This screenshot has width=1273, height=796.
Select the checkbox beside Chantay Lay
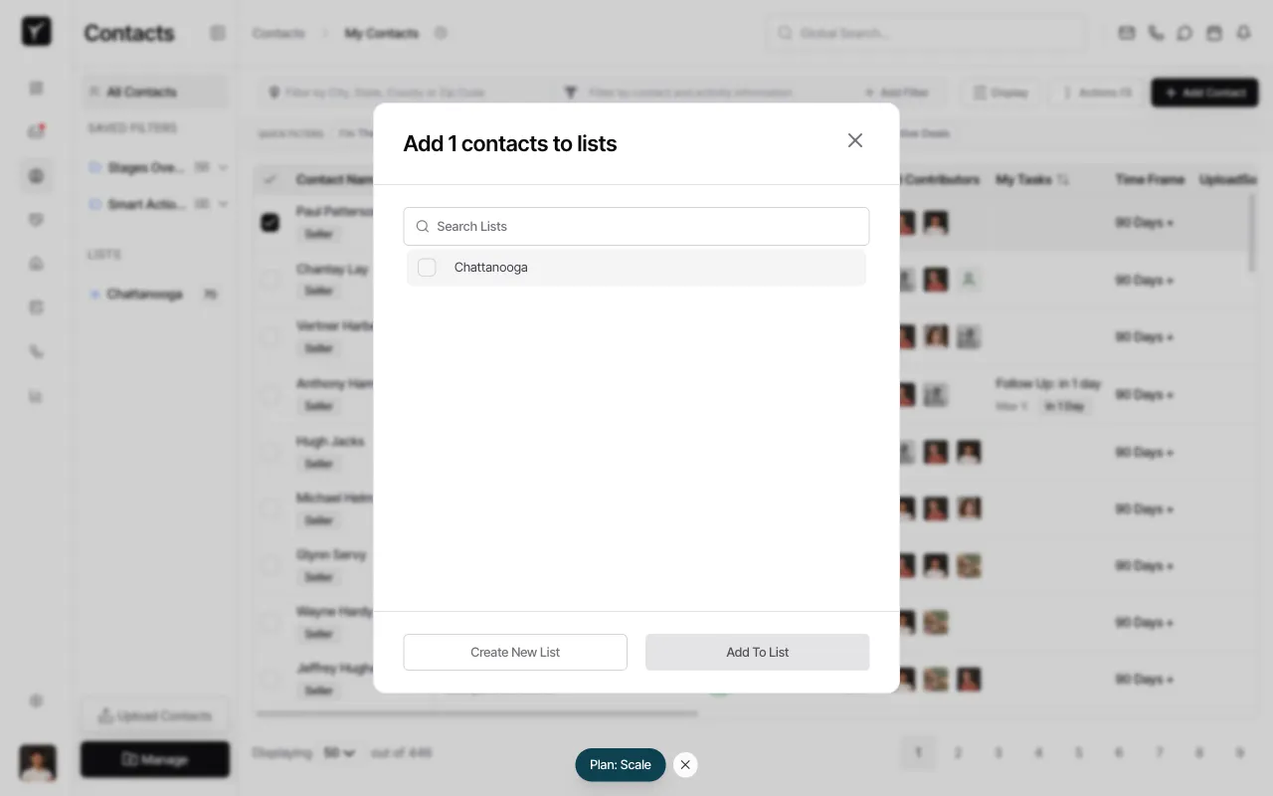pyautogui.click(x=270, y=280)
